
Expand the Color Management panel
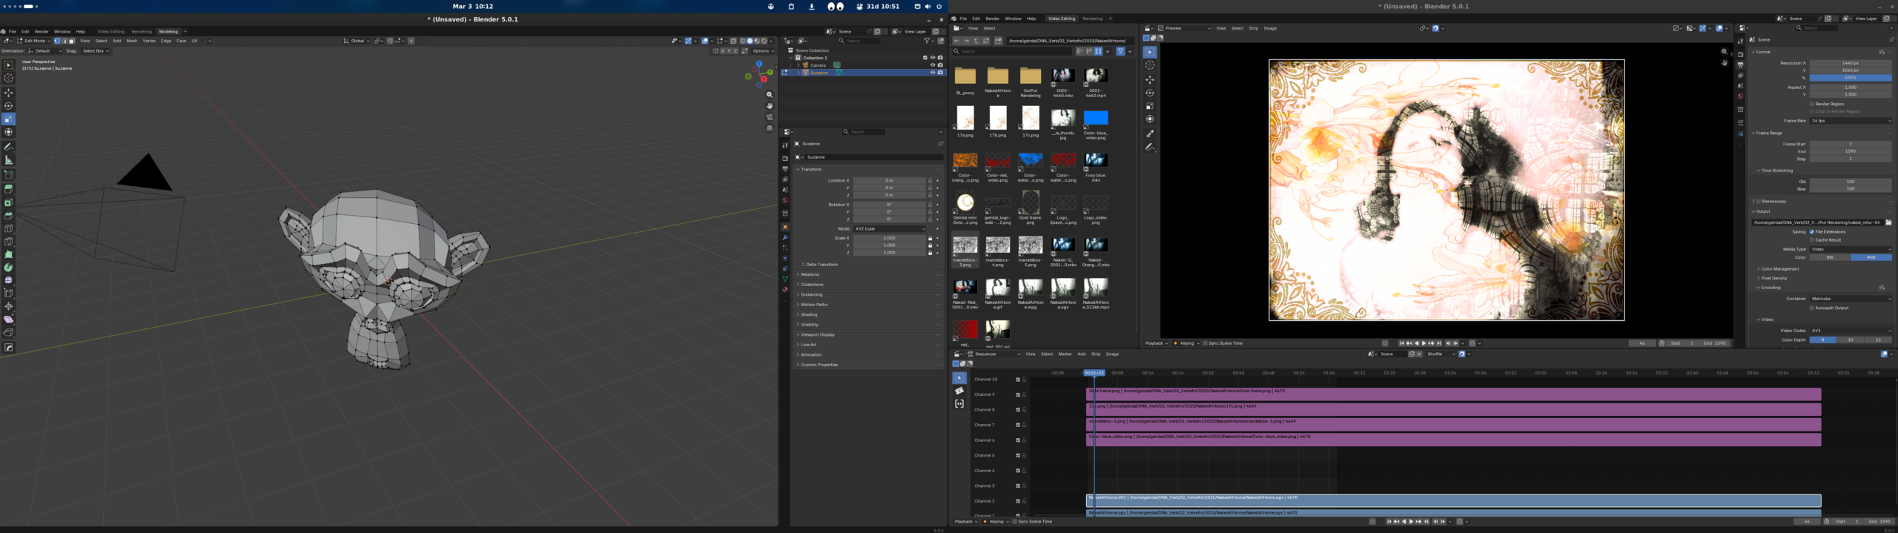[1779, 269]
